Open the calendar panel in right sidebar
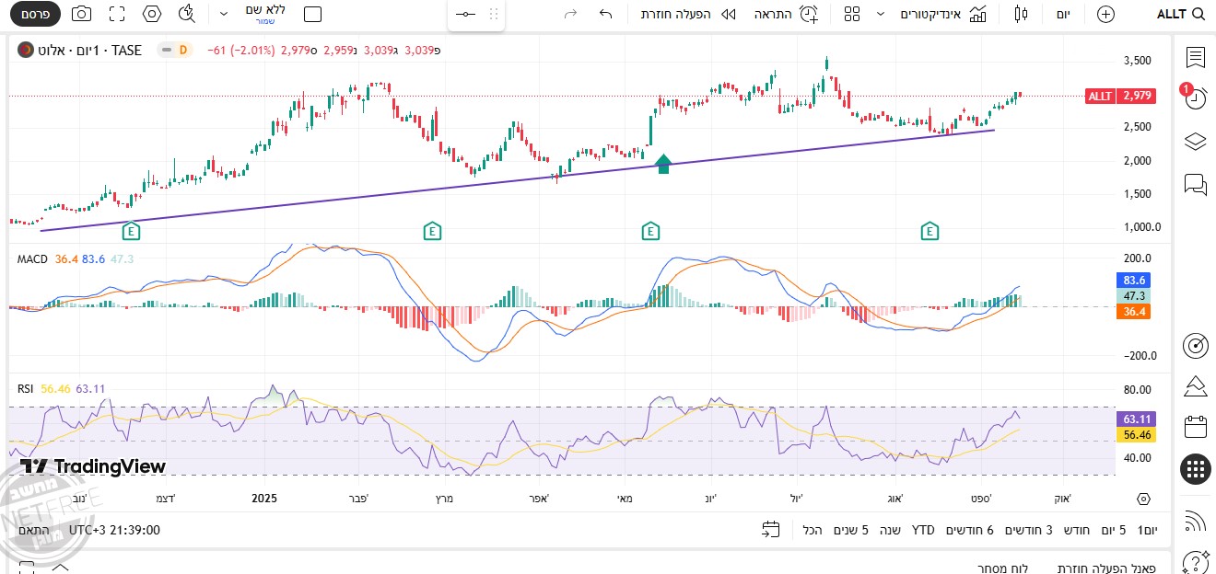The width and height of the screenshot is (1216, 574). 1195,427
